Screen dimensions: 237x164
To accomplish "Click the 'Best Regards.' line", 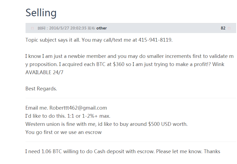I will coord(41,88).
